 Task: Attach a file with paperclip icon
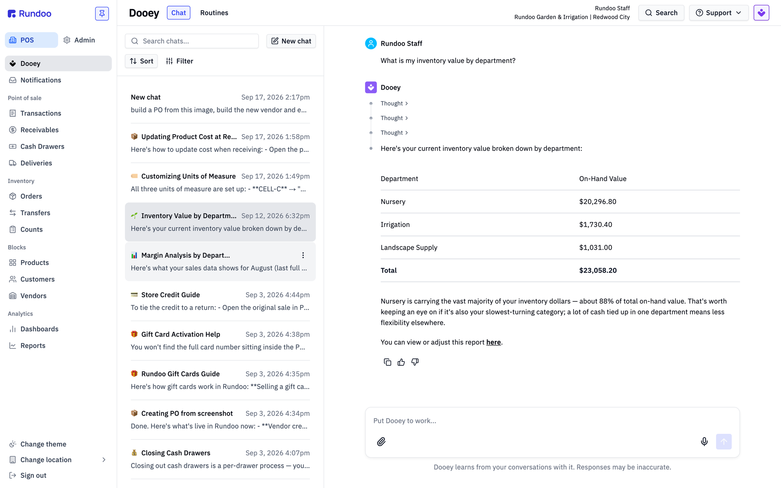pyautogui.click(x=381, y=441)
